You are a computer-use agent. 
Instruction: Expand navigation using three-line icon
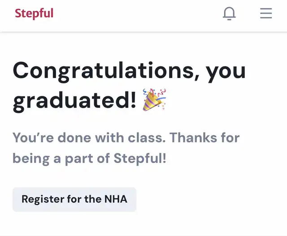[266, 13]
